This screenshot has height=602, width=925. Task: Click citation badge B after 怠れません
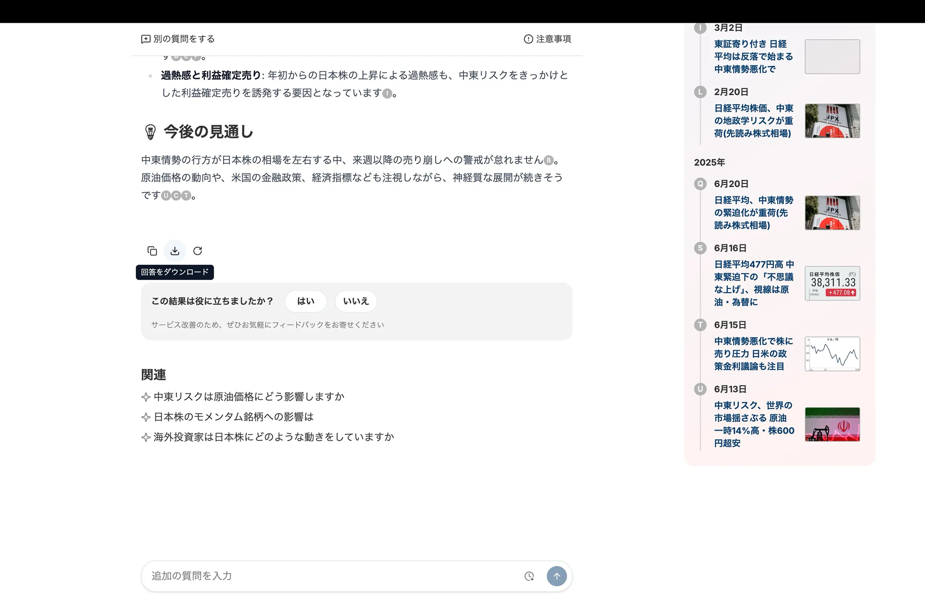(548, 160)
